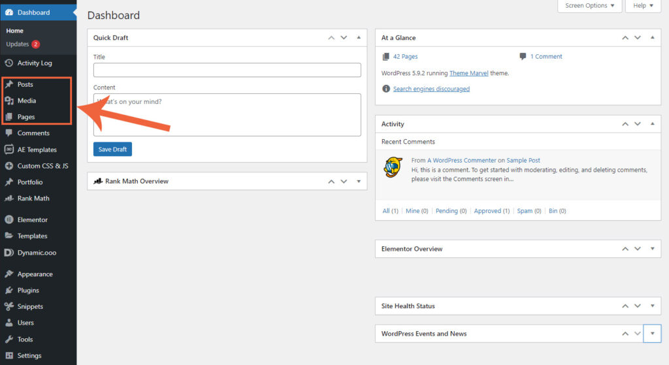The image size is (669, 365).
Task: Click the Users person icon
Action: [9, 323]
